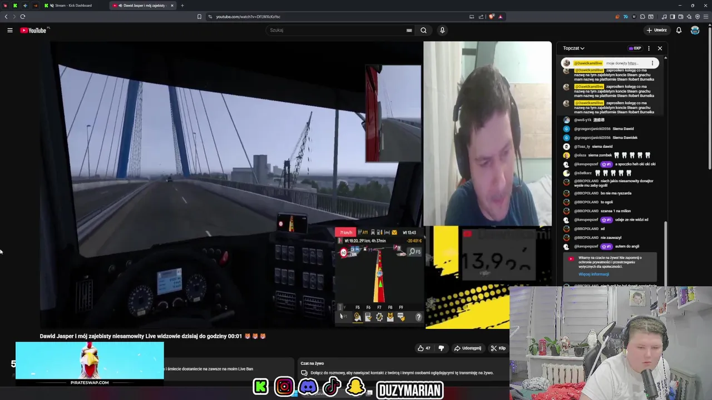The width and height of the screenshot is (712, 400).
Task: Open the Brave Rewards triangle icon
Action: pyautogui.click(x=500, y=17)
